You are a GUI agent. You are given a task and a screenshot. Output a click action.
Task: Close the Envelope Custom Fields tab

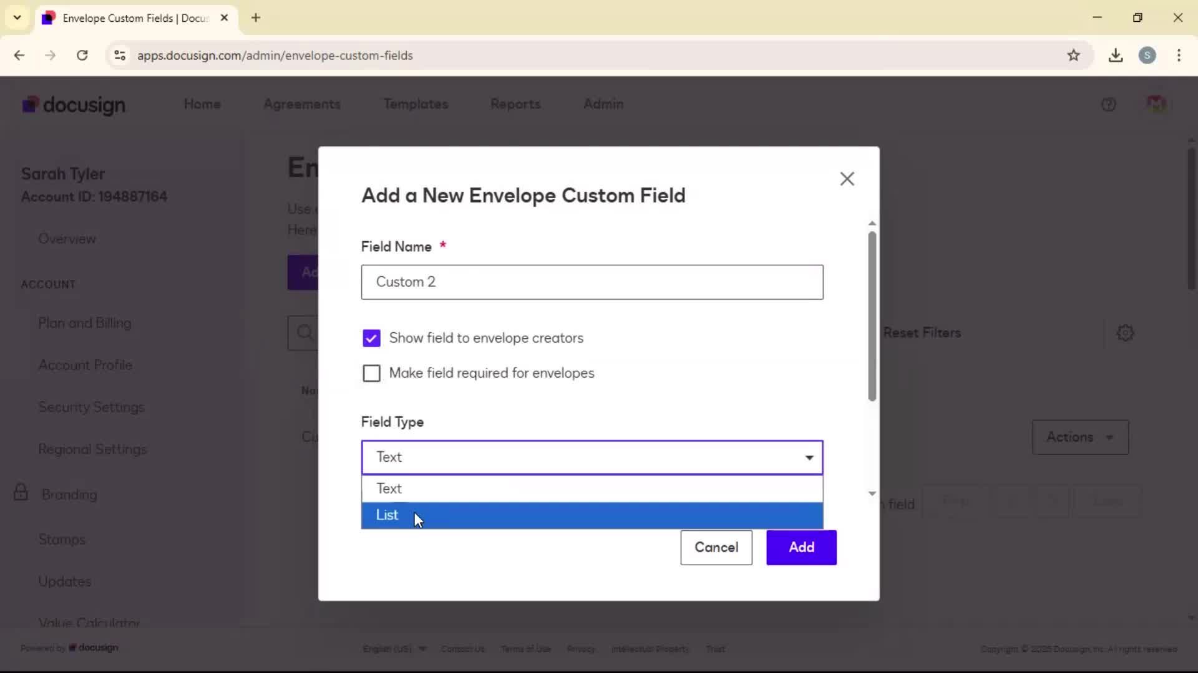[224, 17]
